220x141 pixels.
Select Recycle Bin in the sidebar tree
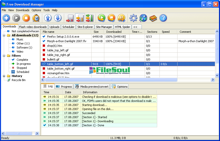pos(19,80)
